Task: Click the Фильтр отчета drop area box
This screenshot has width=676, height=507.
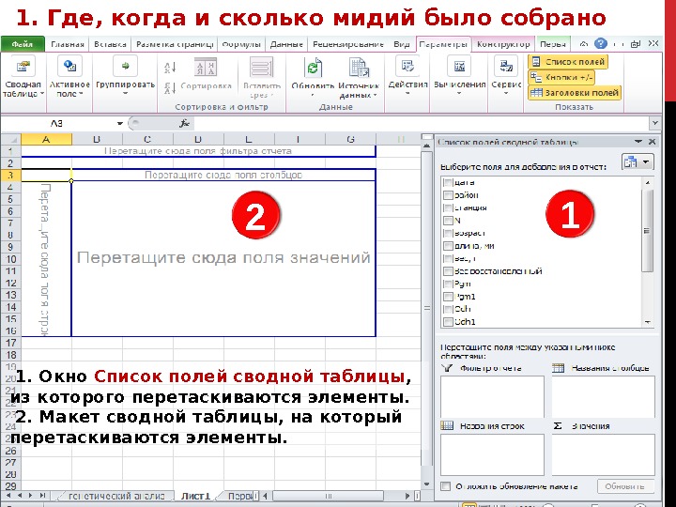Action: coord(492,396)
